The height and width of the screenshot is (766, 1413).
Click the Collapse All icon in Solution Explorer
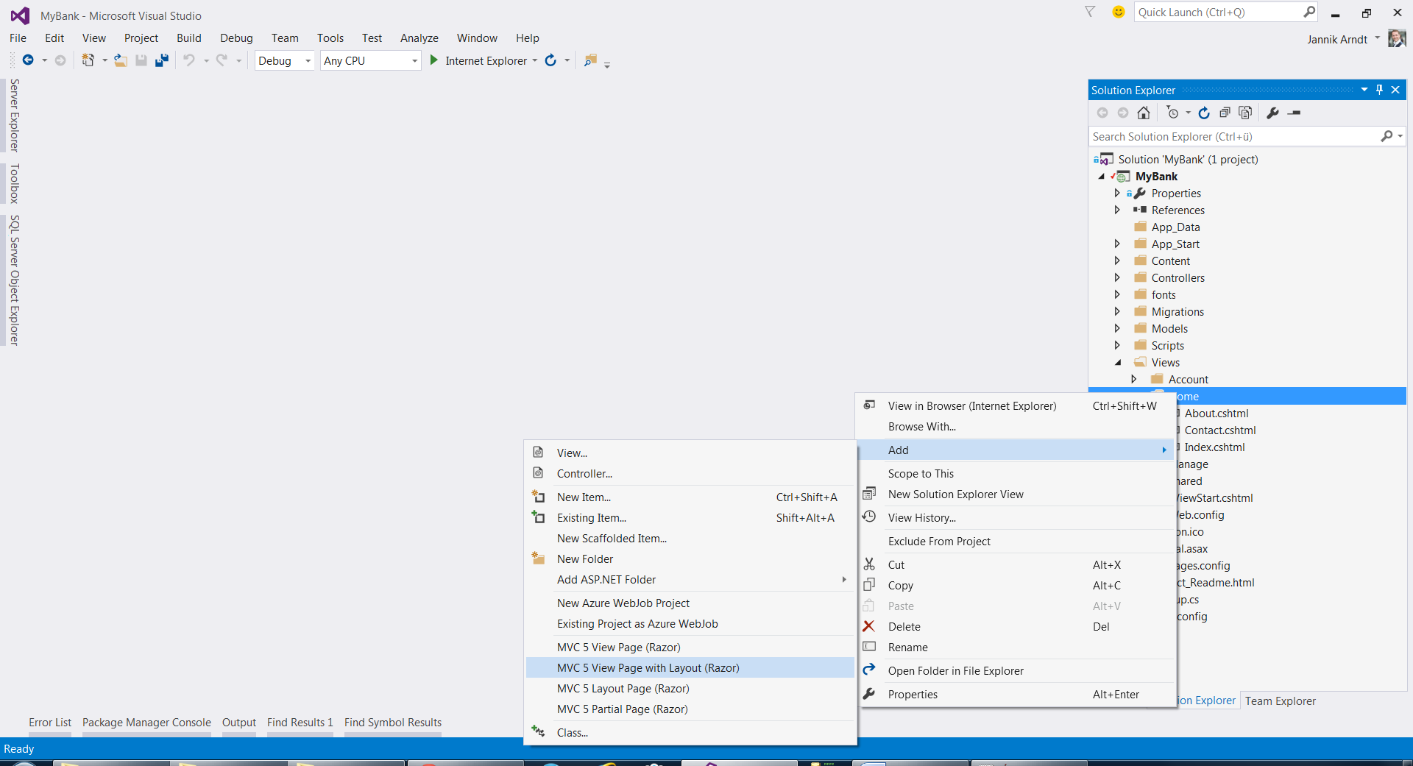tap(1225, 113)
